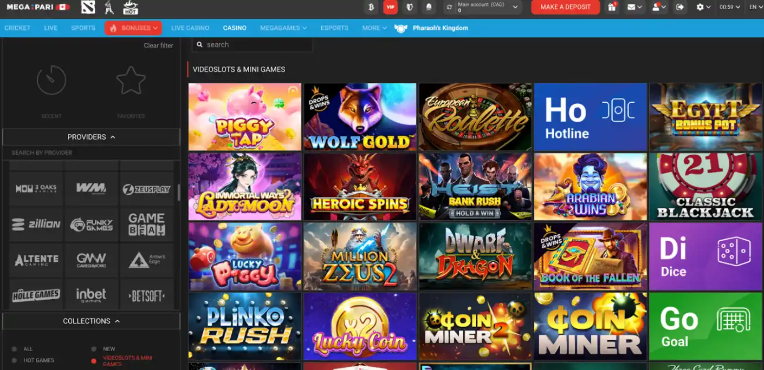Go to the SPORTS tab
This screenshot has width=764, height=370.
point(83,28)
